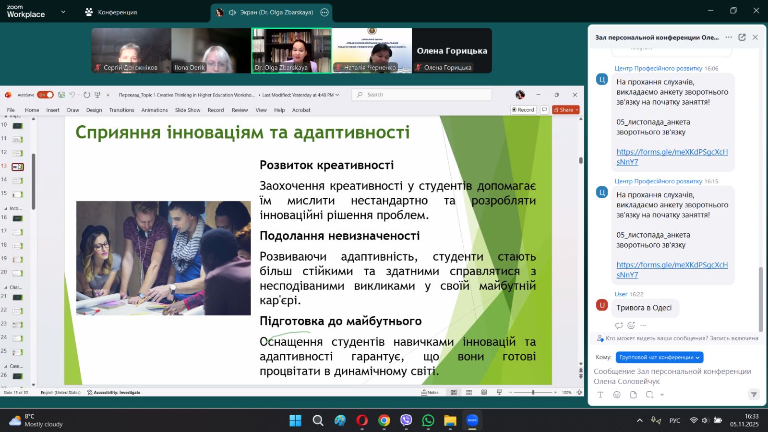Open the Share button dropdown in PowerPoint
Image resolution: width=768 pixels, height=432 pixels.
tap(576, 110)
